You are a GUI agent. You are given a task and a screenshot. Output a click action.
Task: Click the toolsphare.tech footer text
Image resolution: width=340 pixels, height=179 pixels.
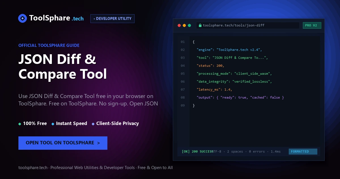point(95,168)
